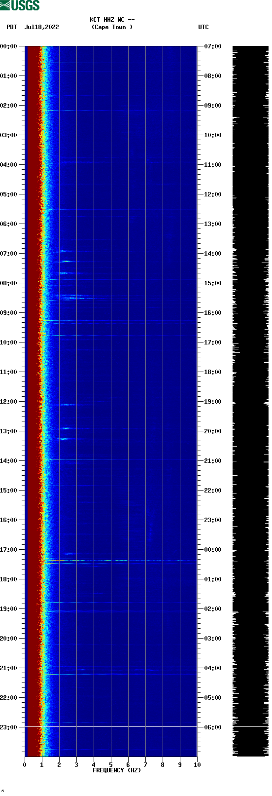Click the frequency axis tick label '8'
272x796 pixels.
[163, 765]
